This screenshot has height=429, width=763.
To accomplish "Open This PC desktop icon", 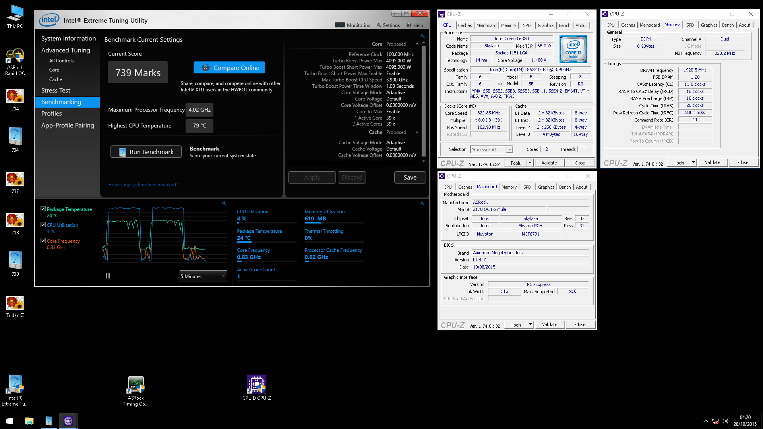I will [x=15, y=16].
